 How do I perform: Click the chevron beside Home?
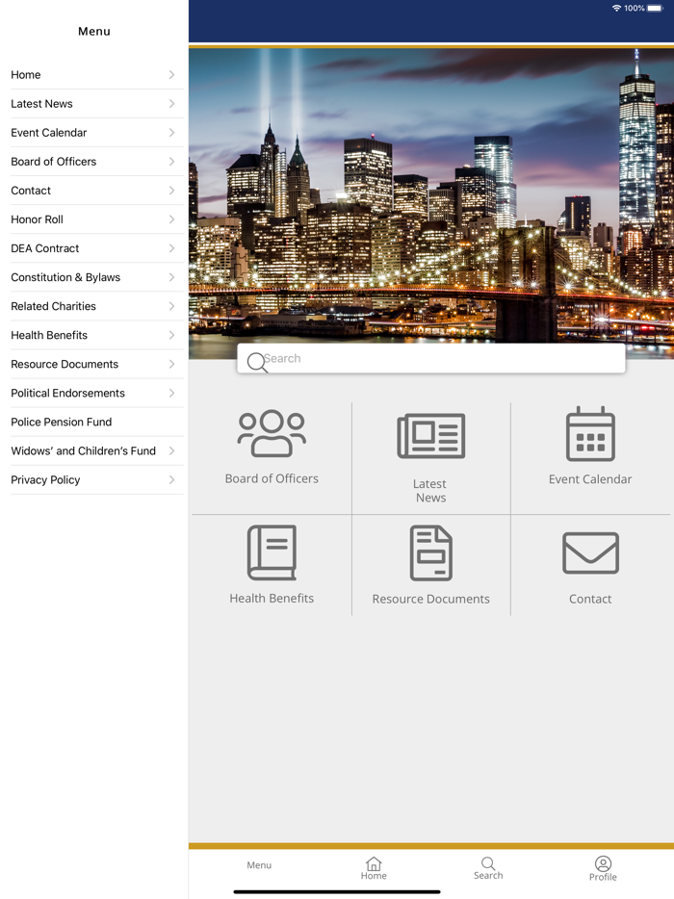coord(171,74)
